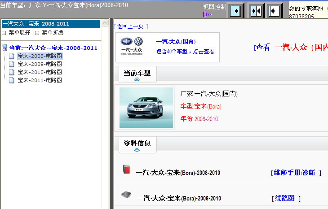Click the 查看 一汽-大众 (国内 heading link
Image resolution: width=328 pixels, height=209 pixels.
[x=291, y=48]
